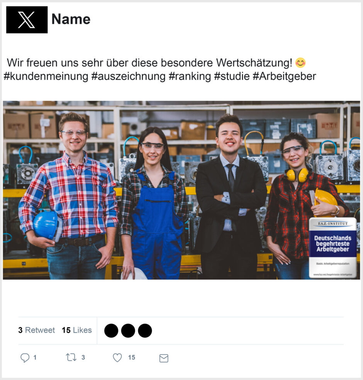The width and height of the screenshot is (363, 380).
Task: Click the second black liker avatar circle
Action: coord(128,331)
